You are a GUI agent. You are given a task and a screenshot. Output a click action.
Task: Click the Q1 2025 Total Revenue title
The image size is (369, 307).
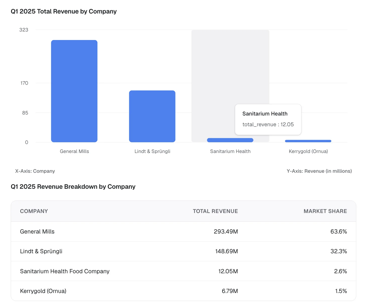pyautogui.click(x=64, y=11)
